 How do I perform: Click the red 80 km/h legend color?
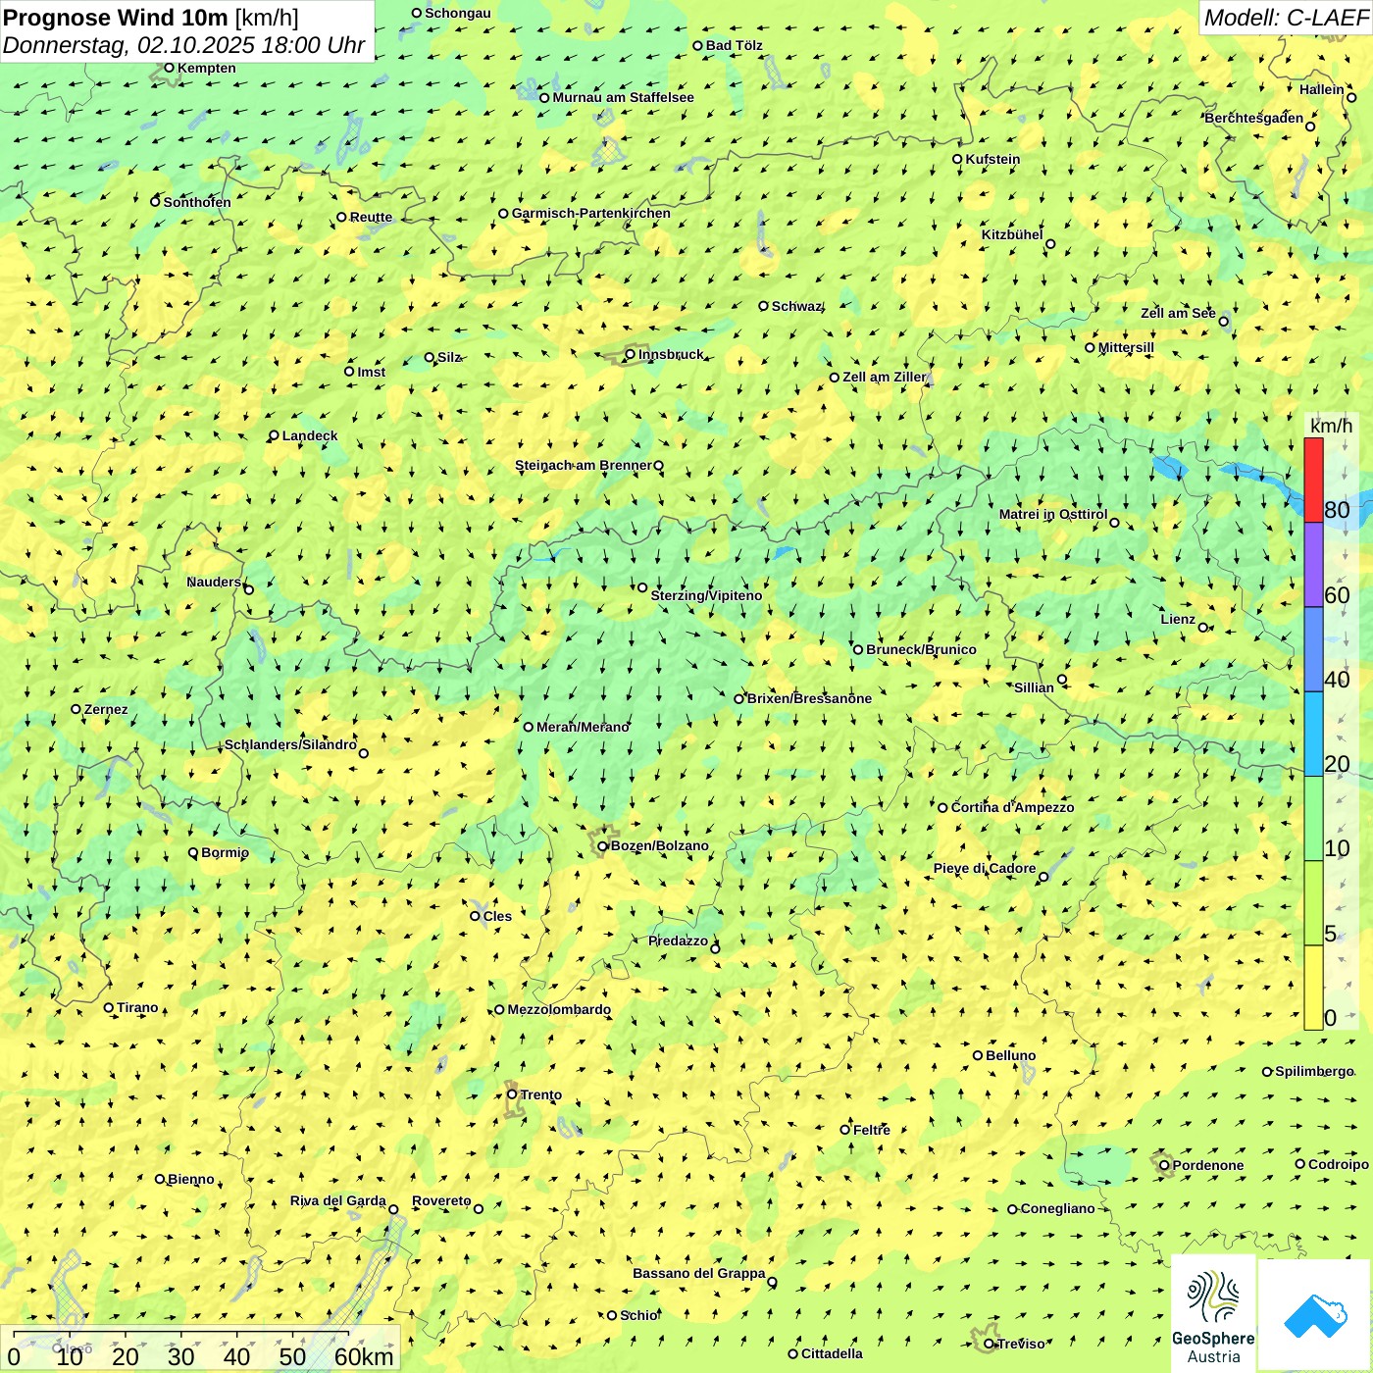(x=1313, y=480)
